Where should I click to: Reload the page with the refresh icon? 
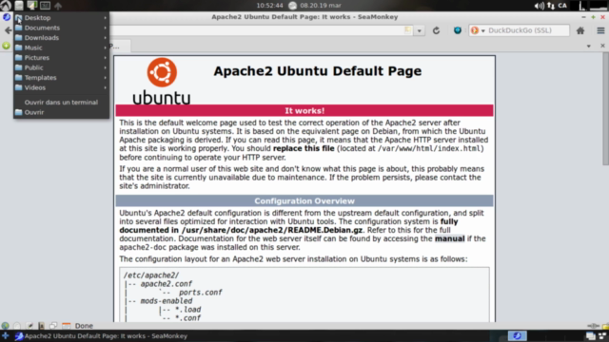[x=436, y=30]
